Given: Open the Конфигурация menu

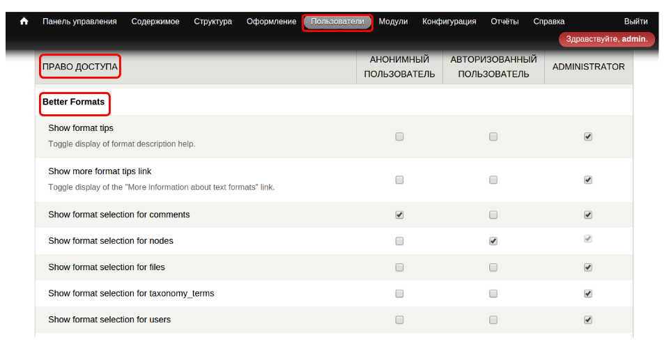Looking at the screenshot, I should point(449,22).
